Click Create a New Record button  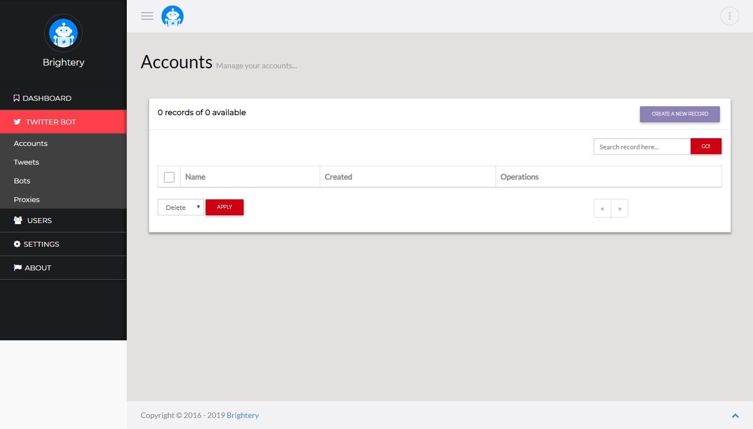pos(680,114)
